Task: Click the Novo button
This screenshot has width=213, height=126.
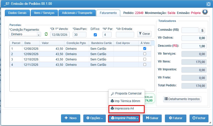Action: pos(71,118)
